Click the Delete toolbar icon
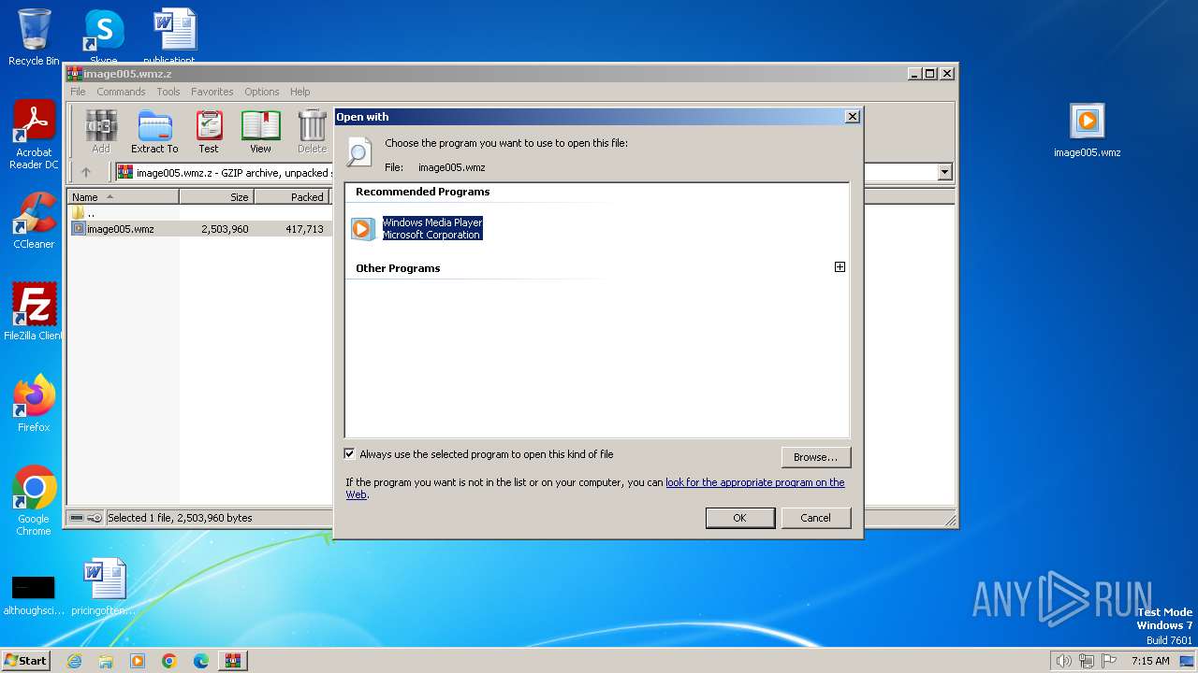 (x=312, y=131)
